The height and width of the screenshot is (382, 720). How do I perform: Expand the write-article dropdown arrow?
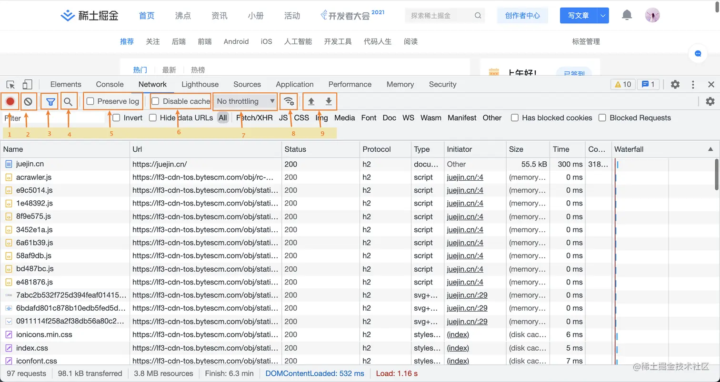point(603,16)
